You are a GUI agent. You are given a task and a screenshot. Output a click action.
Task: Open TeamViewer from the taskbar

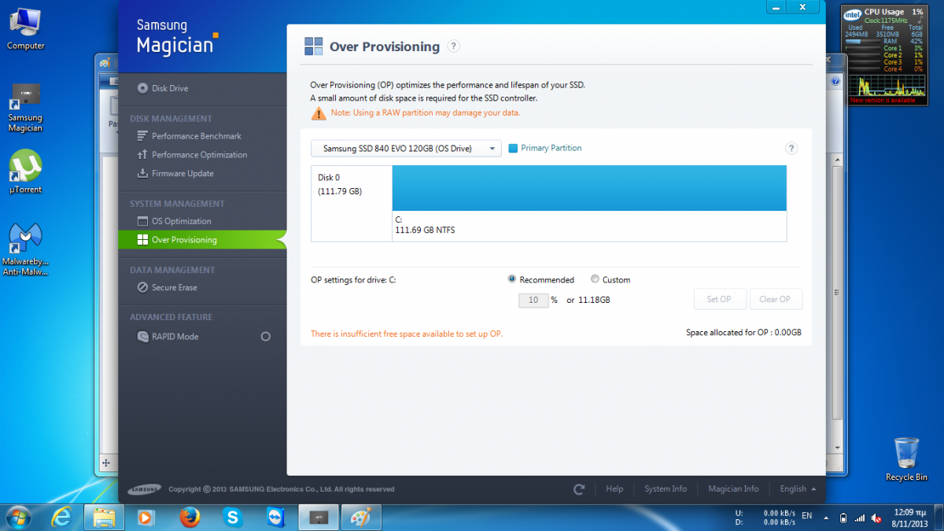tap(275, 518)
